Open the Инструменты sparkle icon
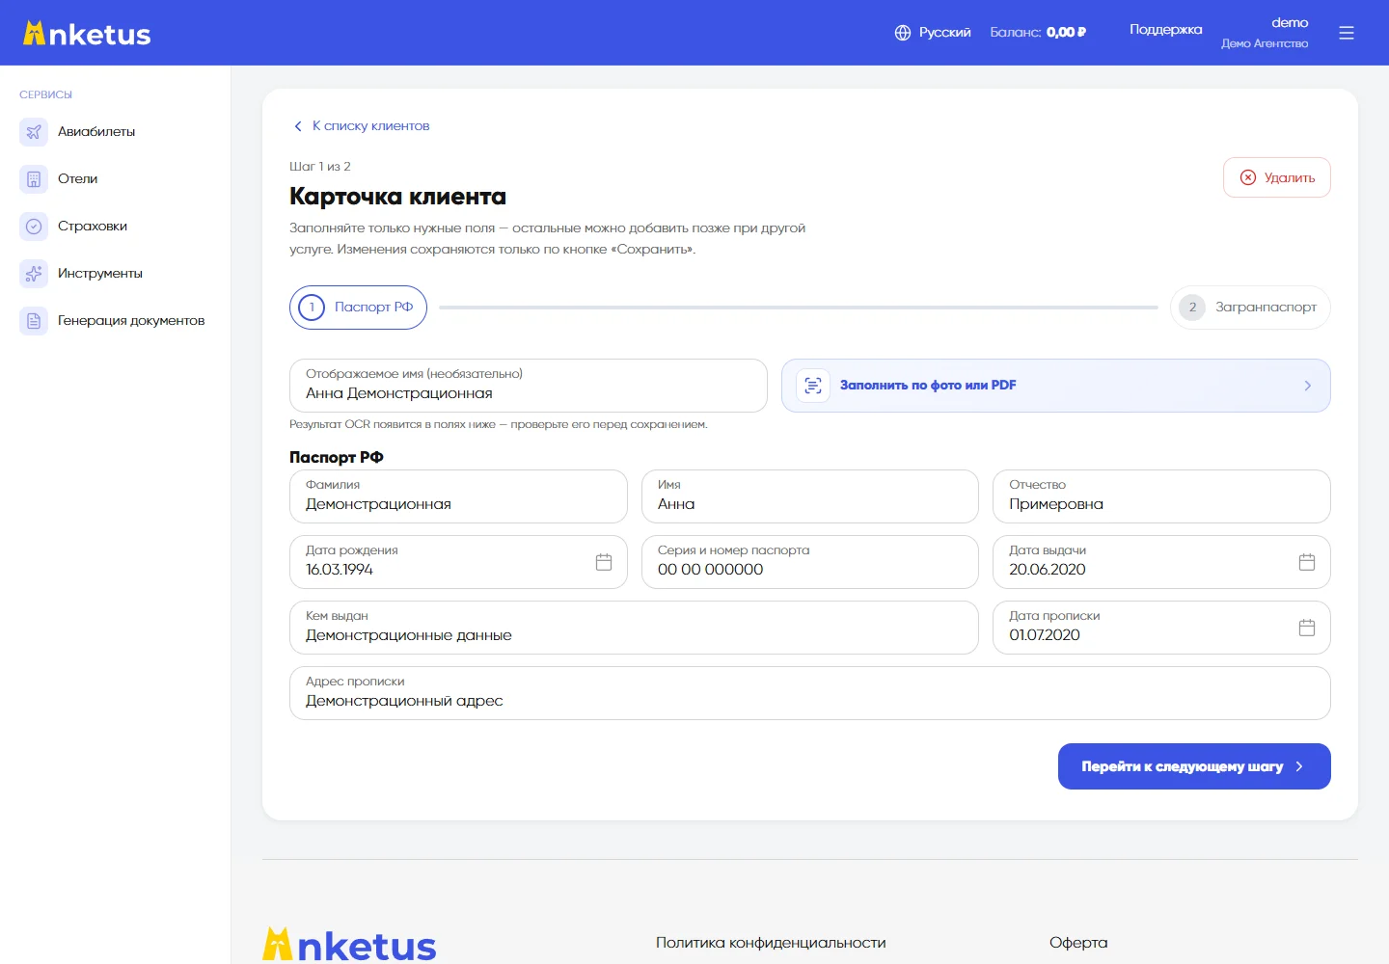Viewport: 1389px width, 964px height. (x=34, y=274)
